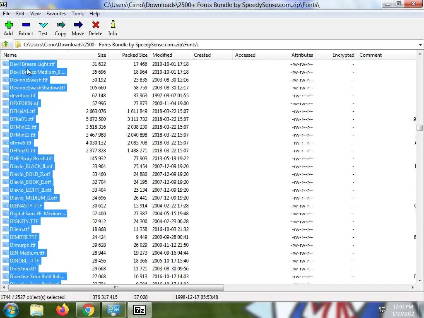Select the file DIMITRI.TTF
The width and height of the screenshot is (424, 318).
pos(24,237)
